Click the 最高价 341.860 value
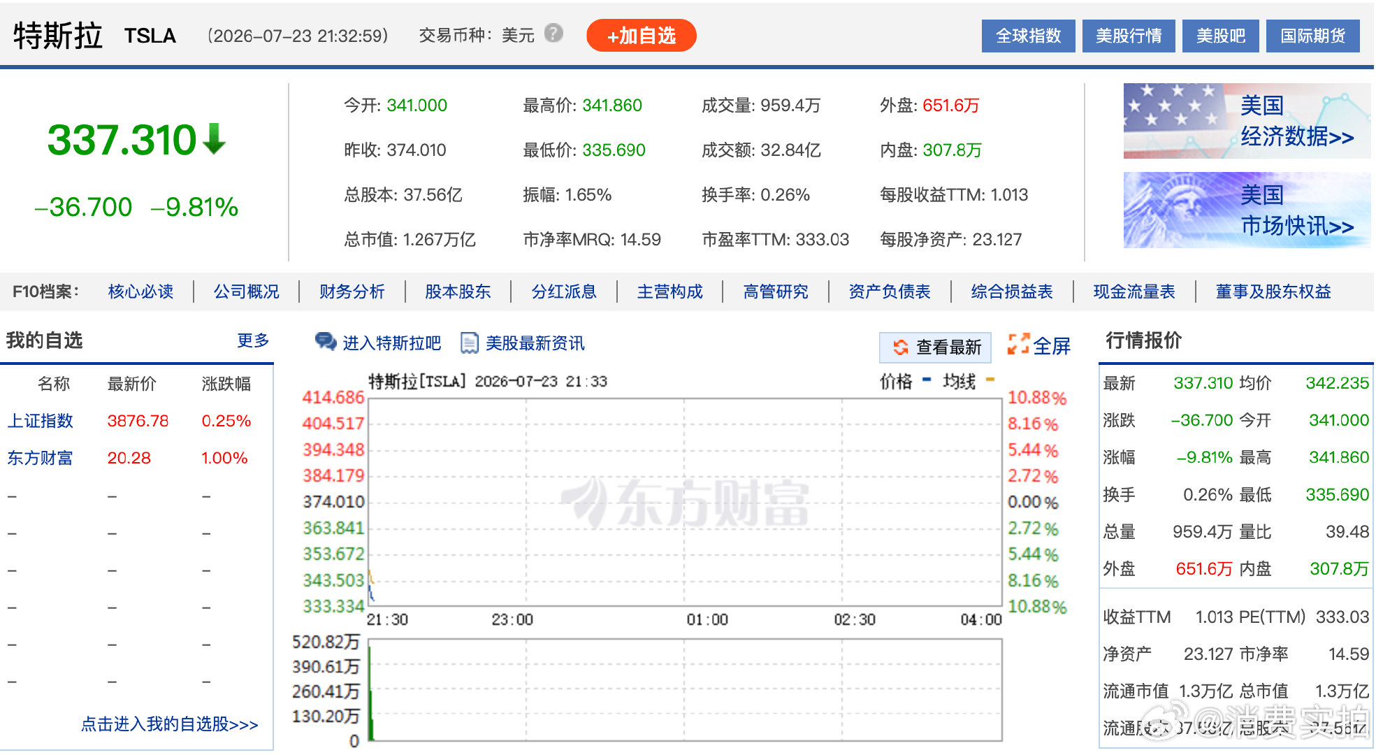The width and height of the screenshot is (1383, 755). [x=612, y=106]
